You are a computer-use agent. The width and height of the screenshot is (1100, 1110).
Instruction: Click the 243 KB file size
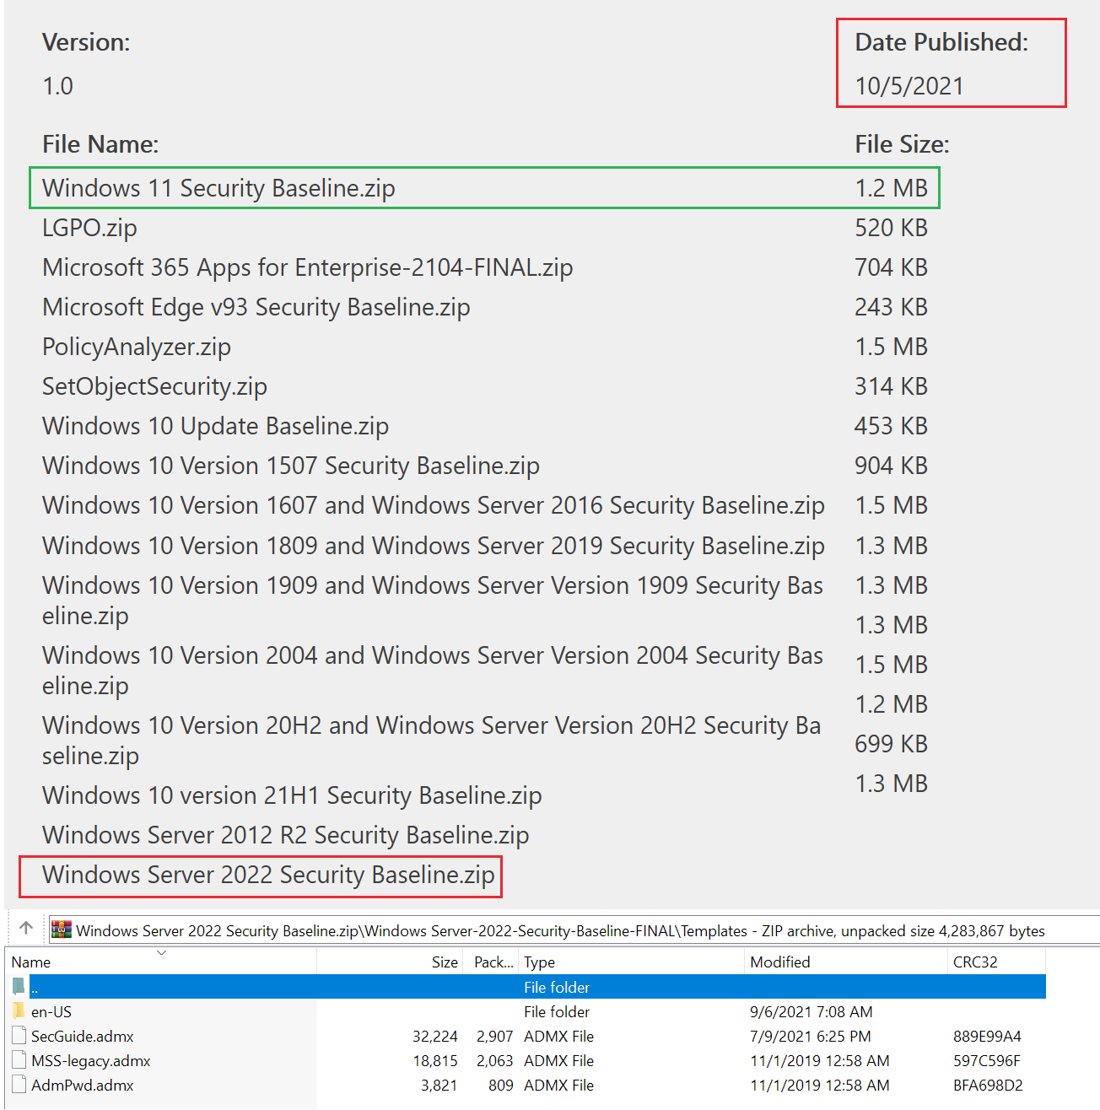(x=891, y=307)
